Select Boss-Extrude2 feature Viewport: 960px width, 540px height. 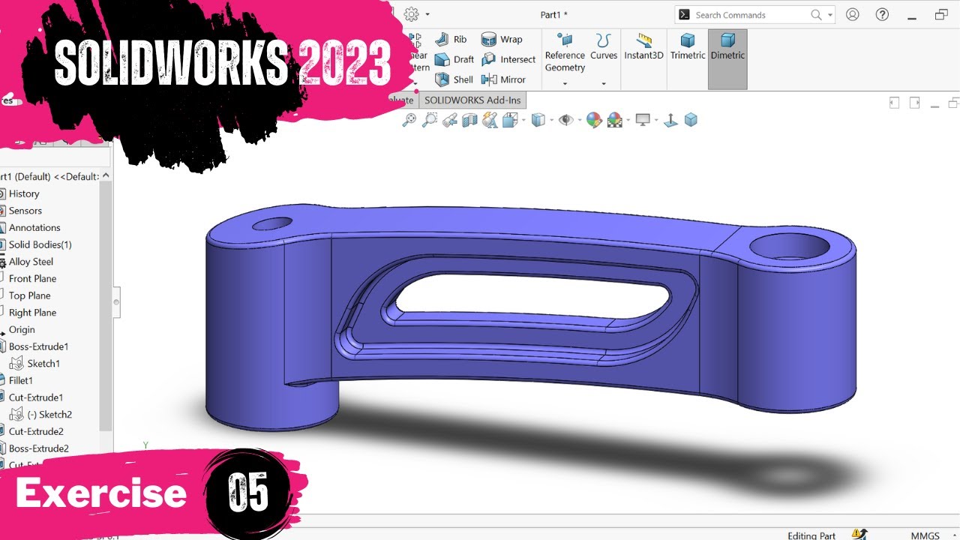(x=38, y=448)
